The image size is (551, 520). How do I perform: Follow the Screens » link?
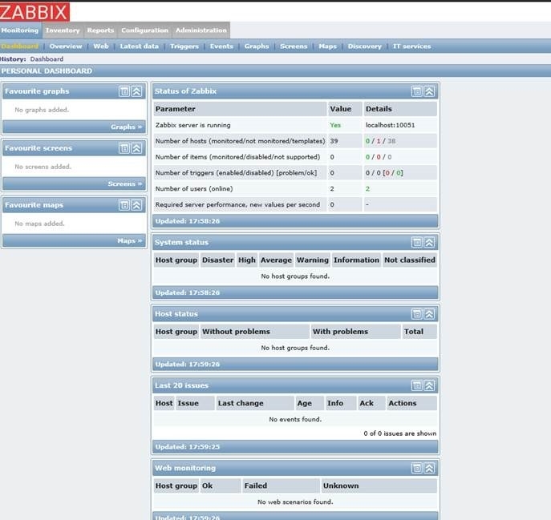(x=125, y=183)
